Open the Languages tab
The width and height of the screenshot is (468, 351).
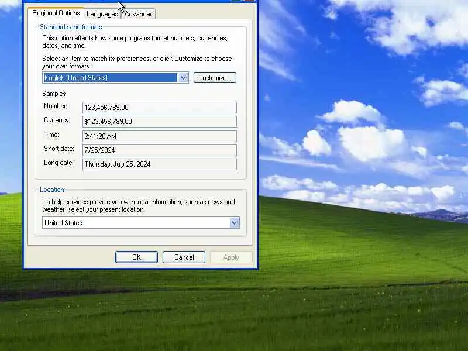102,14
